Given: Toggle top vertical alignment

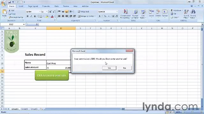Looking at the screenshot, I should [x=59, y=12].
